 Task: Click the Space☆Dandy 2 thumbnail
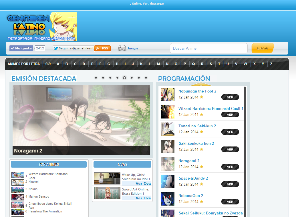[x=168, y=182]
